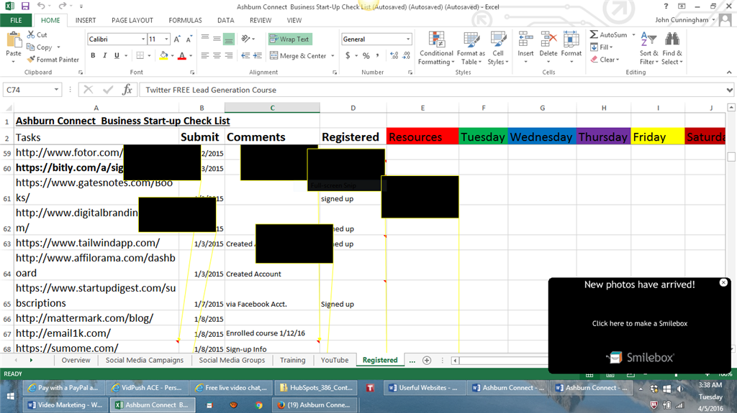Toggle middle align in the Alignment group
Image resolution: width=737 pixels, height=413 pixels.
(217, 39)
